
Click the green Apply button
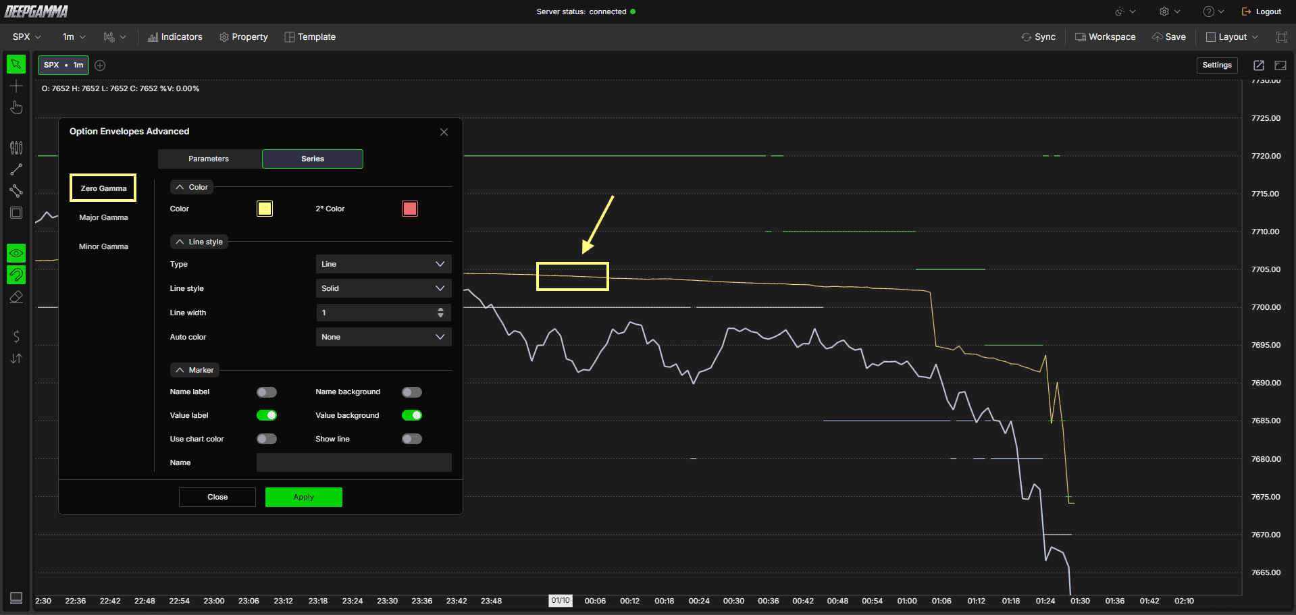pos(304,497)
